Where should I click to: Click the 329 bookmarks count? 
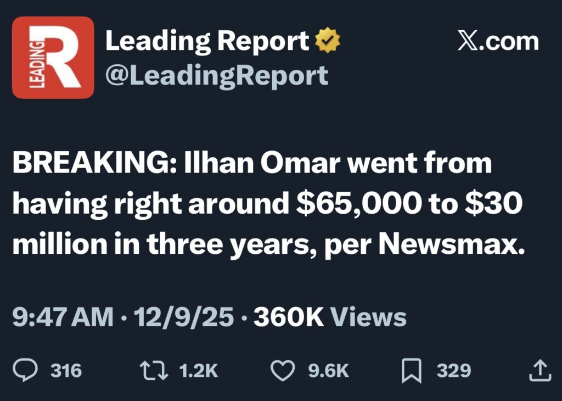(453, 371)
